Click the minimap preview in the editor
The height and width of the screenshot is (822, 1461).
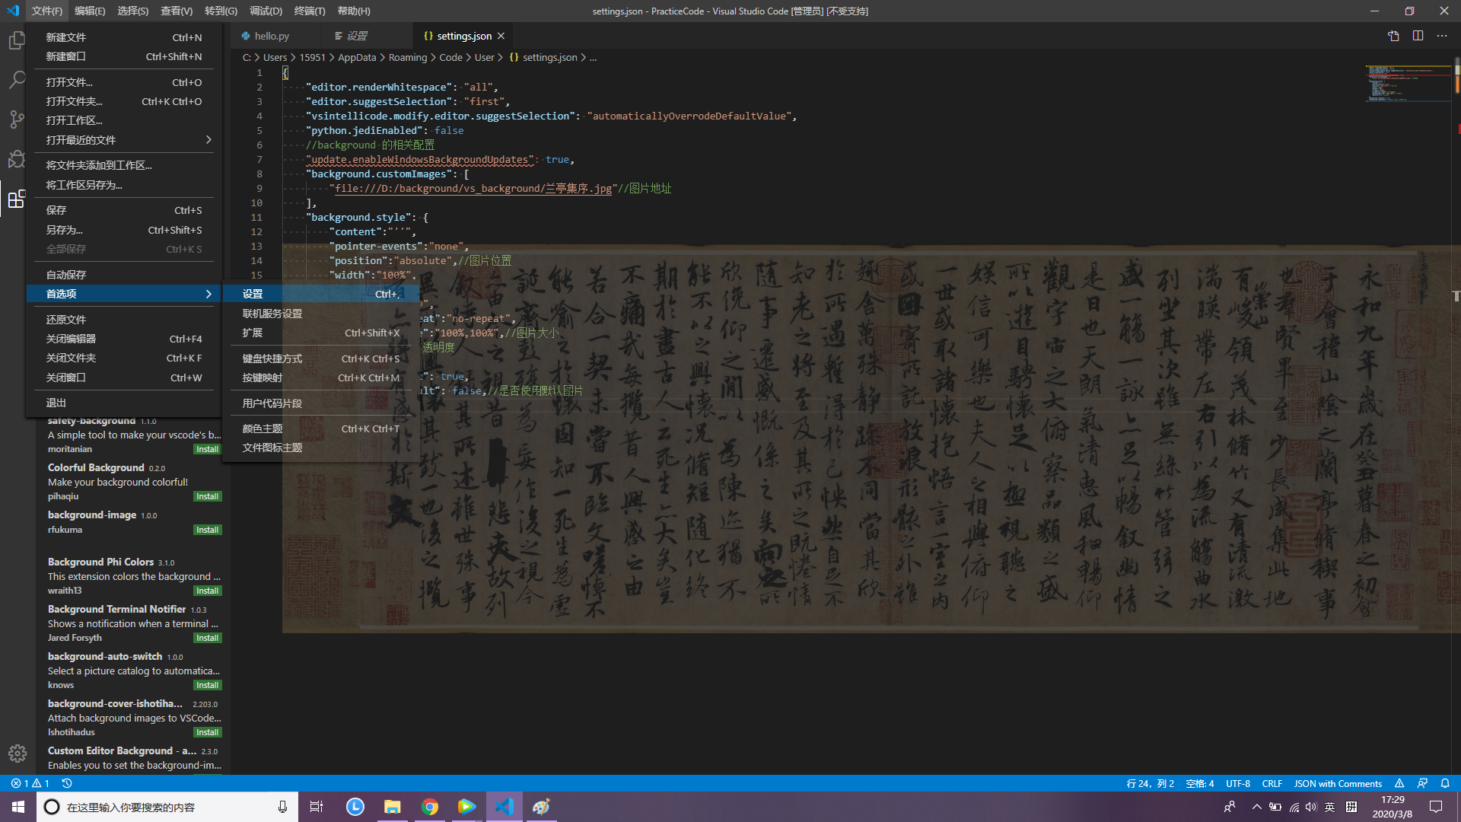point(1407,84)
